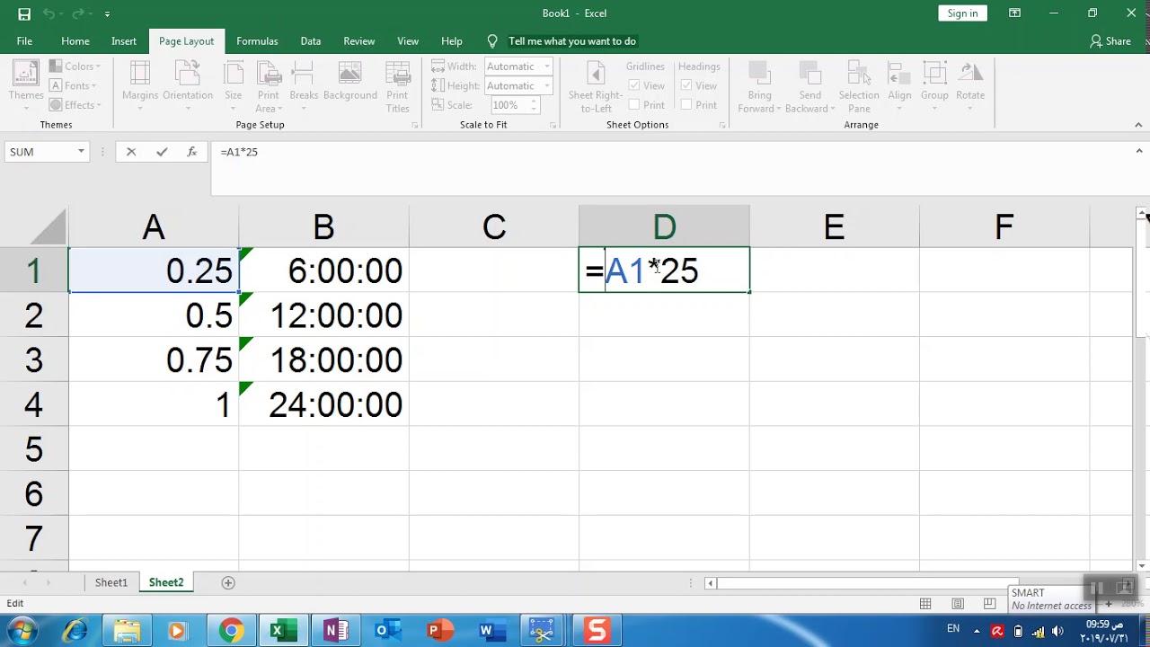Open the theme Effects dropdown
Image resolution: width=1150 pixels, height=647 pixels.
pyautogui.click(x=75, y=105)
